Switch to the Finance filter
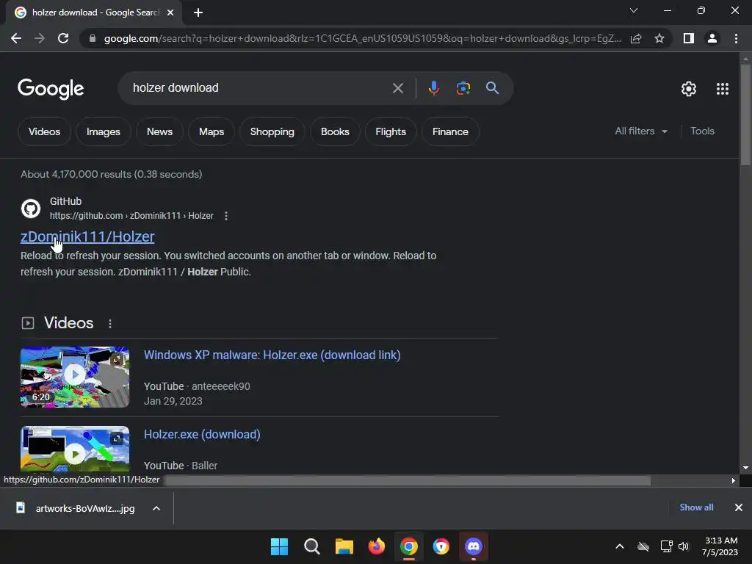This screenshot has height=564, width=752. pos(450,131)
